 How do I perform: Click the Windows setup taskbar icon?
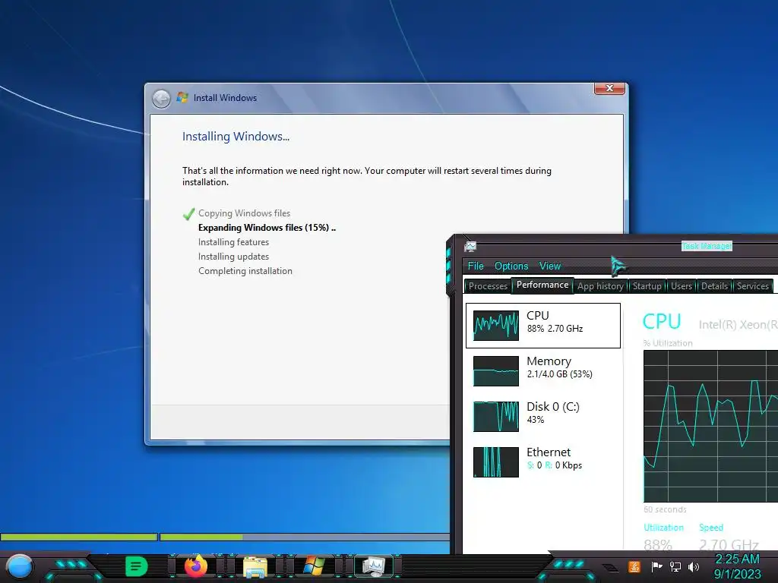point(314,566)
